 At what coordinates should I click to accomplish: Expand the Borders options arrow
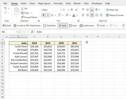click(63, 15)
